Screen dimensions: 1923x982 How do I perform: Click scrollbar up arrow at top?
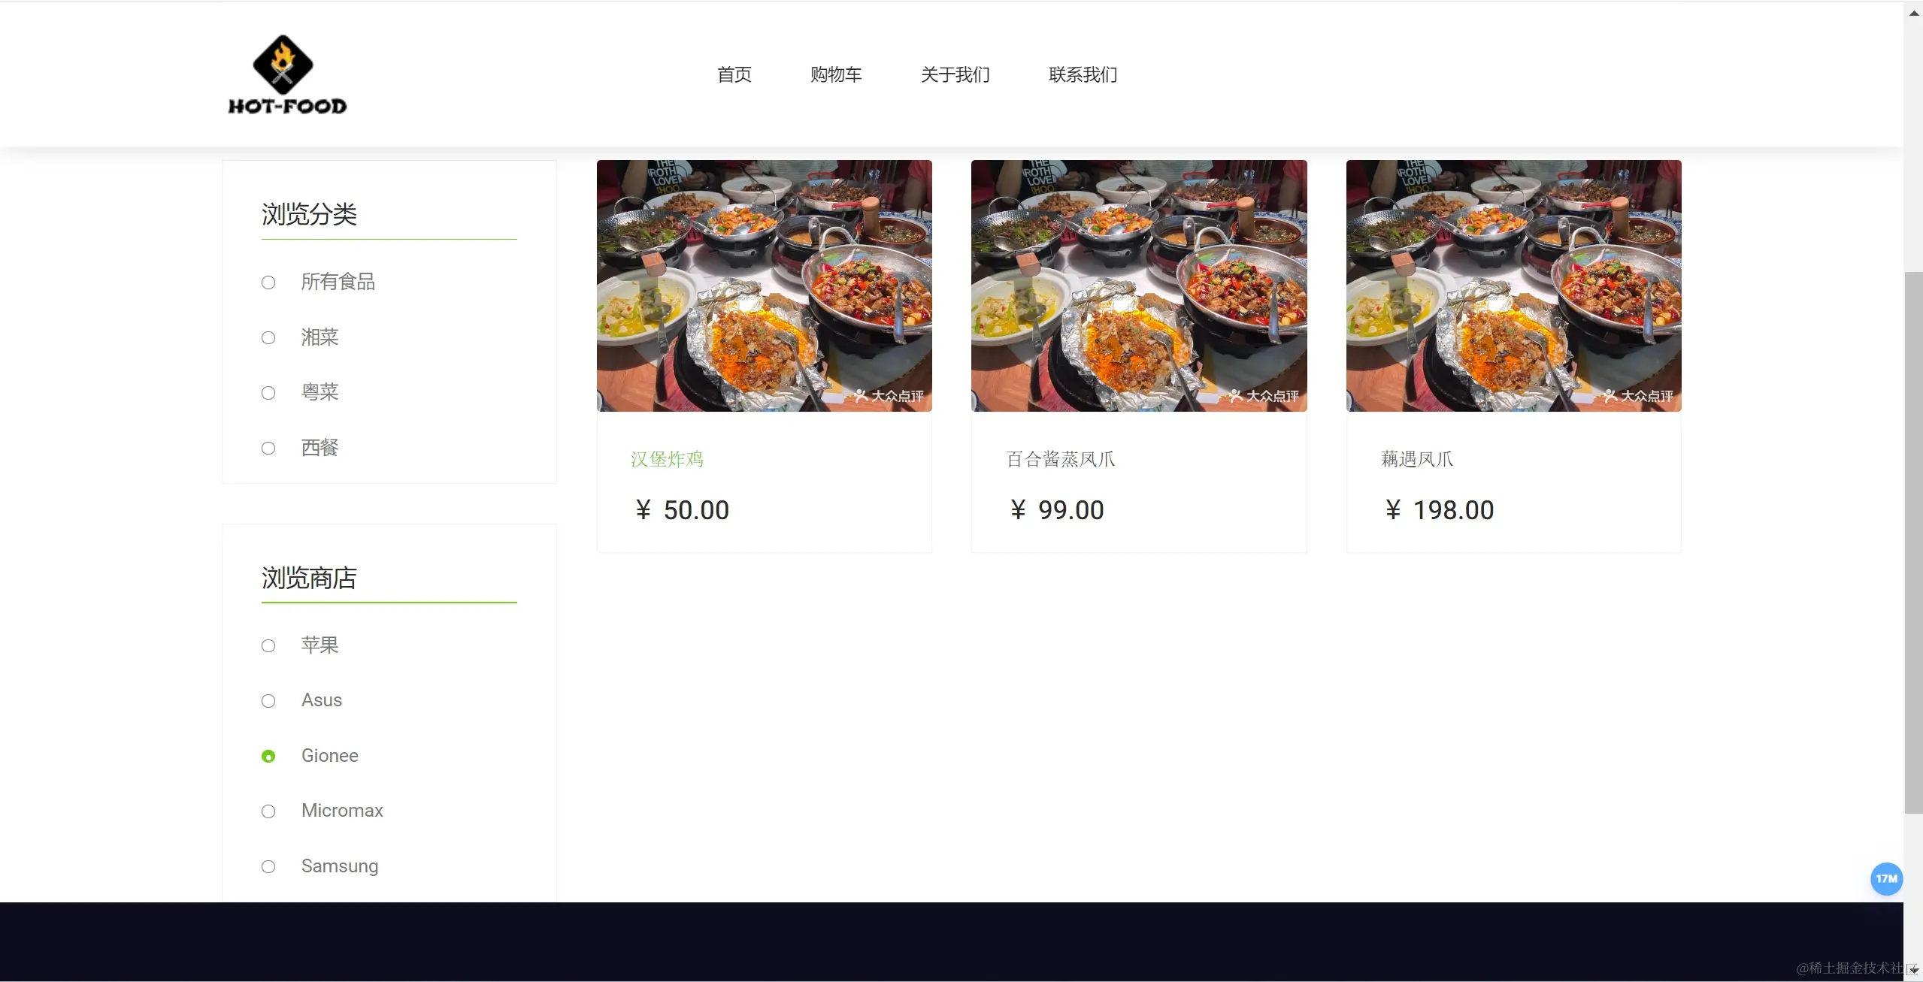point(1913,14)
